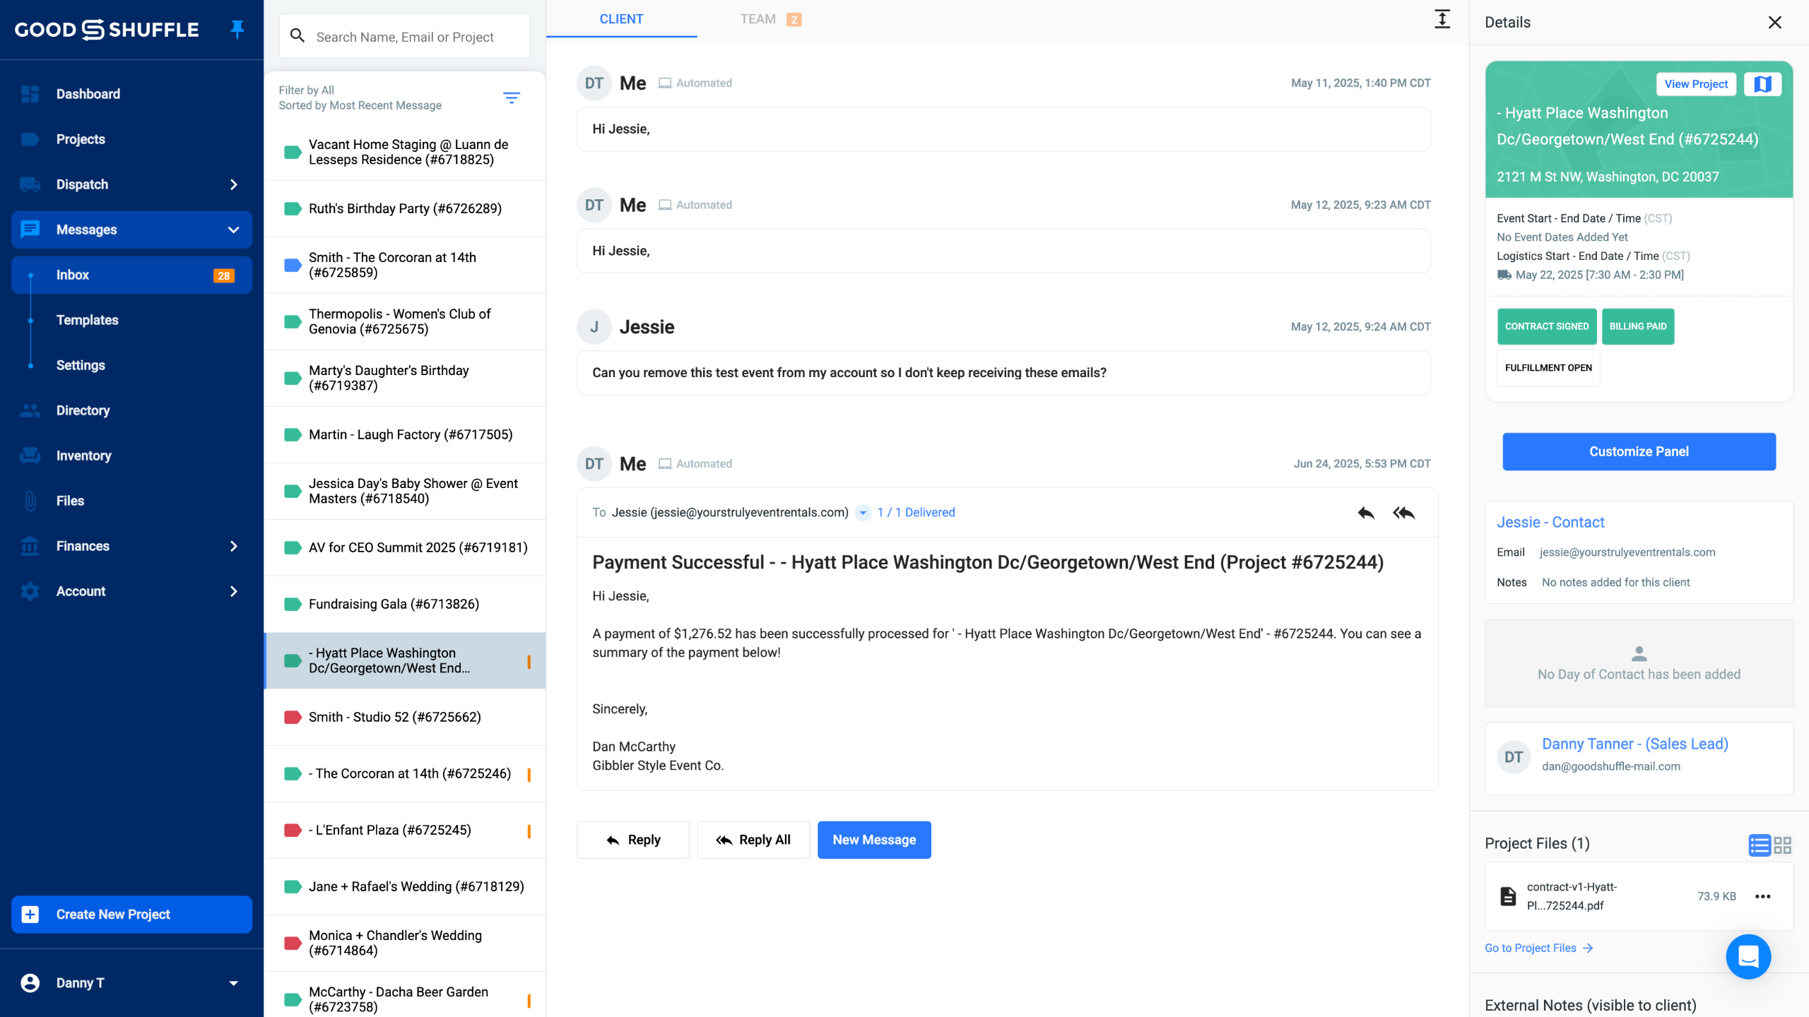Switch to the TEAM tab
1809x1017 pixels.
pos(758,19)
